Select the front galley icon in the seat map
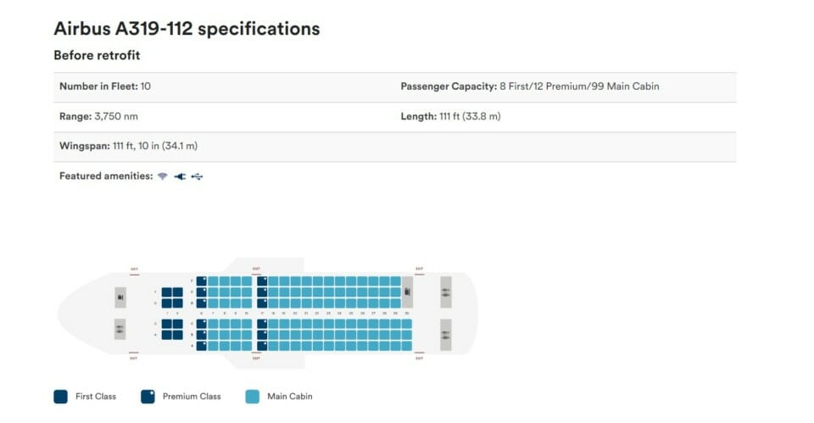Image resolution: width=814 pixels, height=423 pixels. (x=120, y=298)
